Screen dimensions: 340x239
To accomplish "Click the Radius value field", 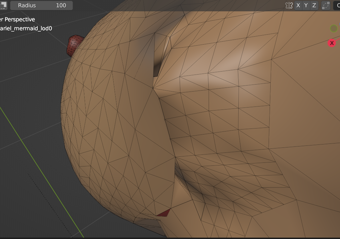I will tap(41, 5).
